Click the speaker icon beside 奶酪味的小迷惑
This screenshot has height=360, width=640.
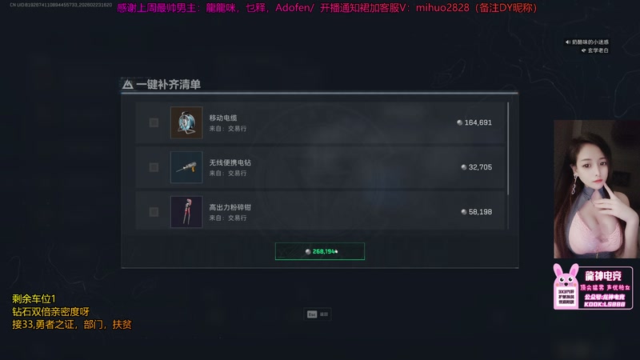tap(568, 42)
